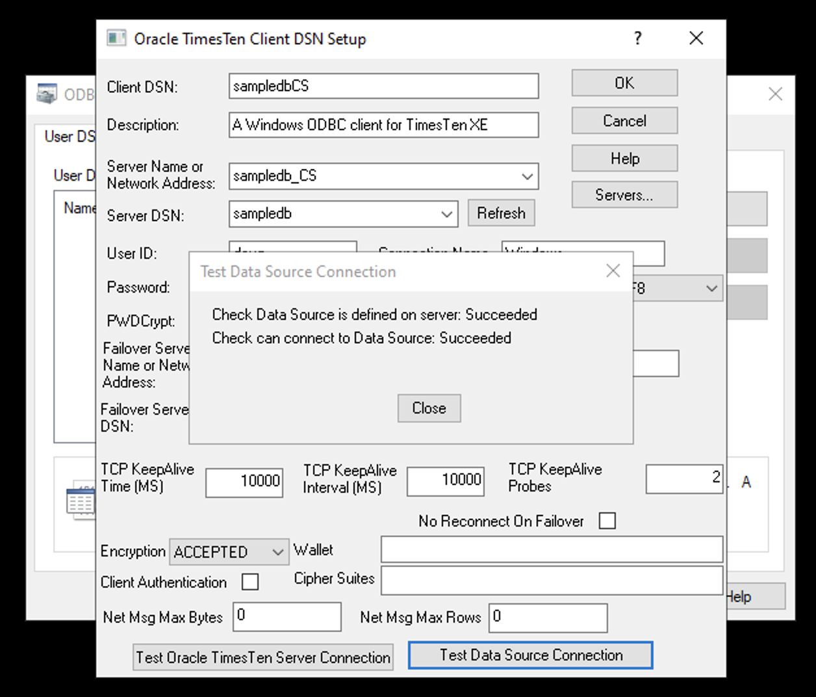Run Test Data Source Connection
This screenshot has width=816, height=697.
[x=530, y=655]
